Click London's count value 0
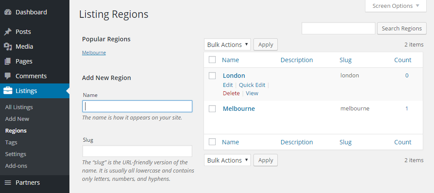 point(407,76)
